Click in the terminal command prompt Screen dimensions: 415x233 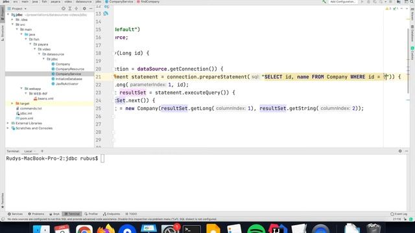coord(102,159)
